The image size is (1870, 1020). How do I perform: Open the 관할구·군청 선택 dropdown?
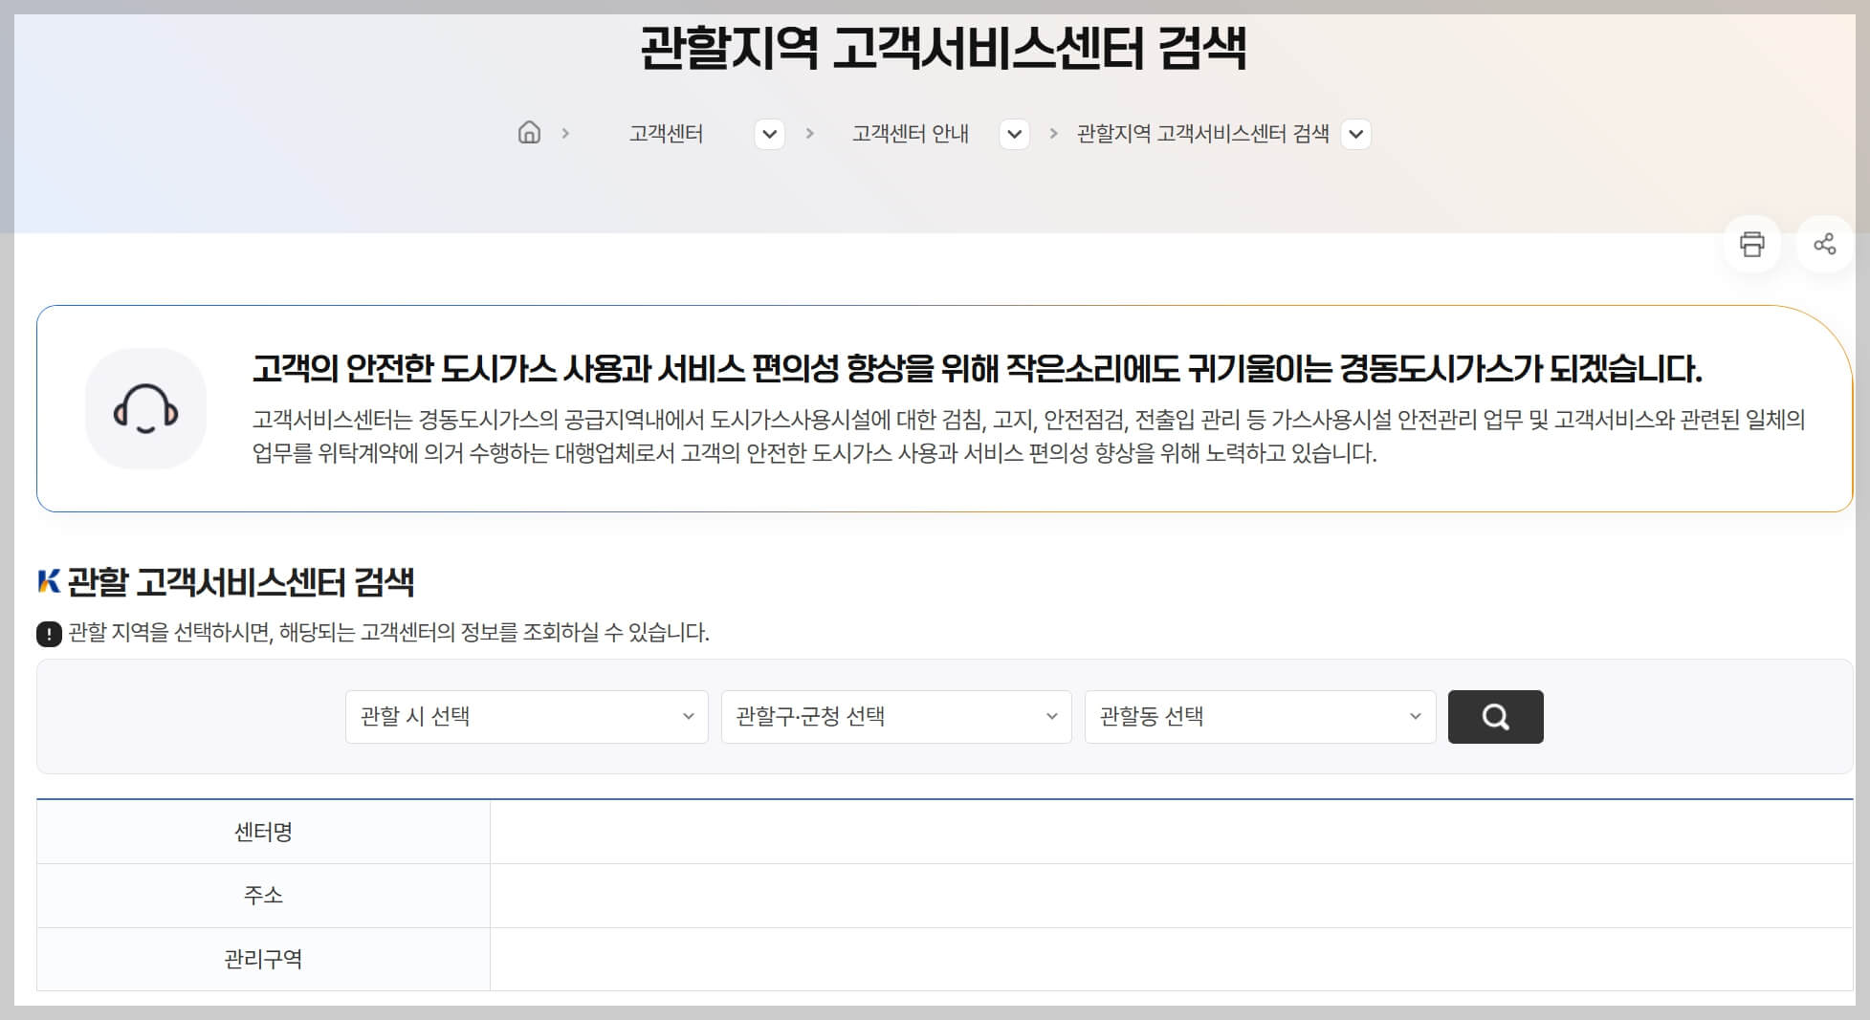point(894,716)
